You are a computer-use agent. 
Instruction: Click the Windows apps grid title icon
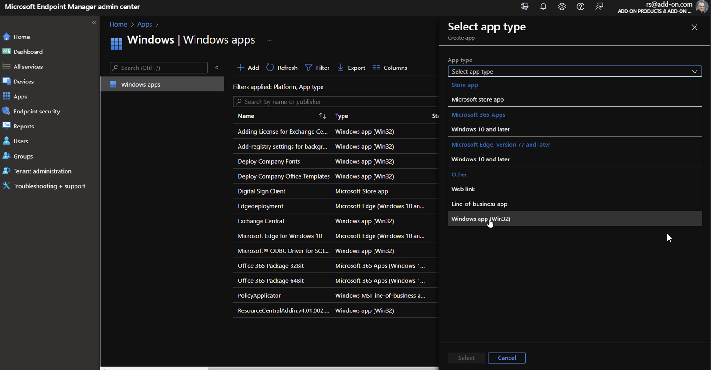[x=116, y=44]
